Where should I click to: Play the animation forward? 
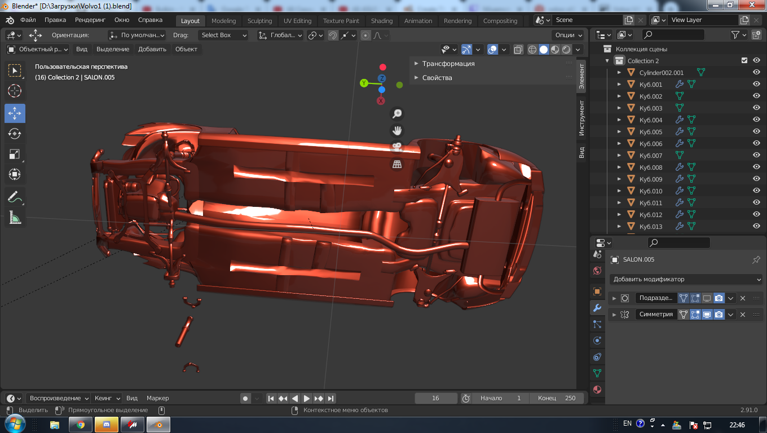click(307, 399)
